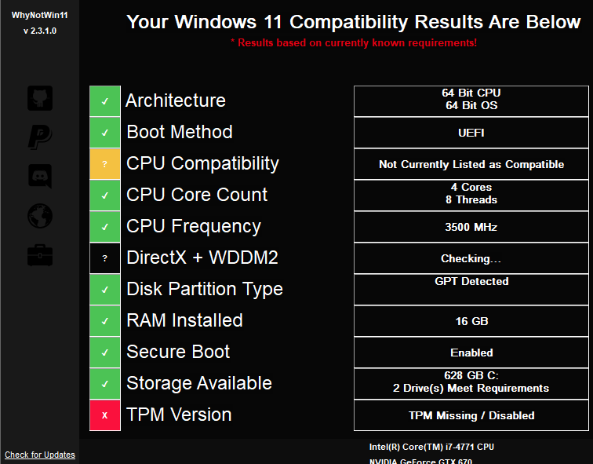Click the CPU Core Count label
Screen dimensions: 593x464
click(x=197, y=195)
